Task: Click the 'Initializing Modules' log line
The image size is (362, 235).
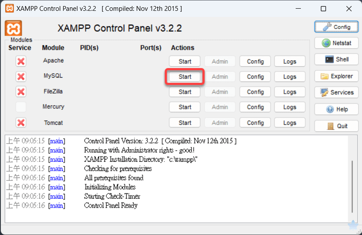Action: (x=110, y=187)
